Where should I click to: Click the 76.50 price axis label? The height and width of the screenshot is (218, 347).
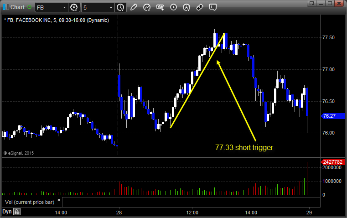pos(328,101)
